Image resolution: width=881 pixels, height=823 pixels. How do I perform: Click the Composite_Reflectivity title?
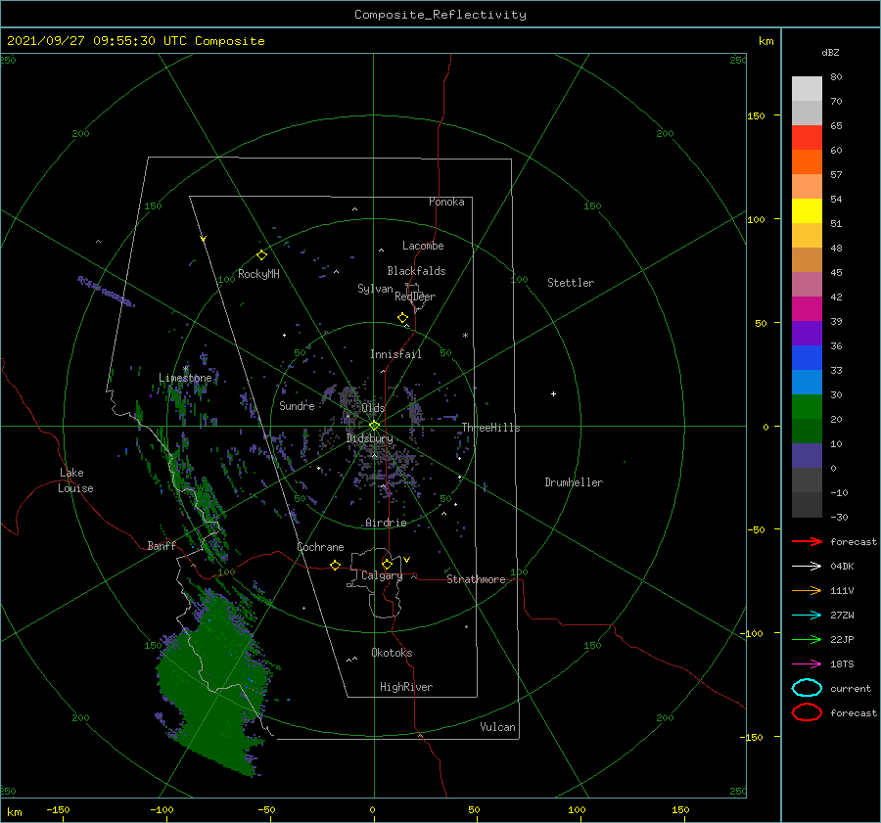tap(440, 15)
